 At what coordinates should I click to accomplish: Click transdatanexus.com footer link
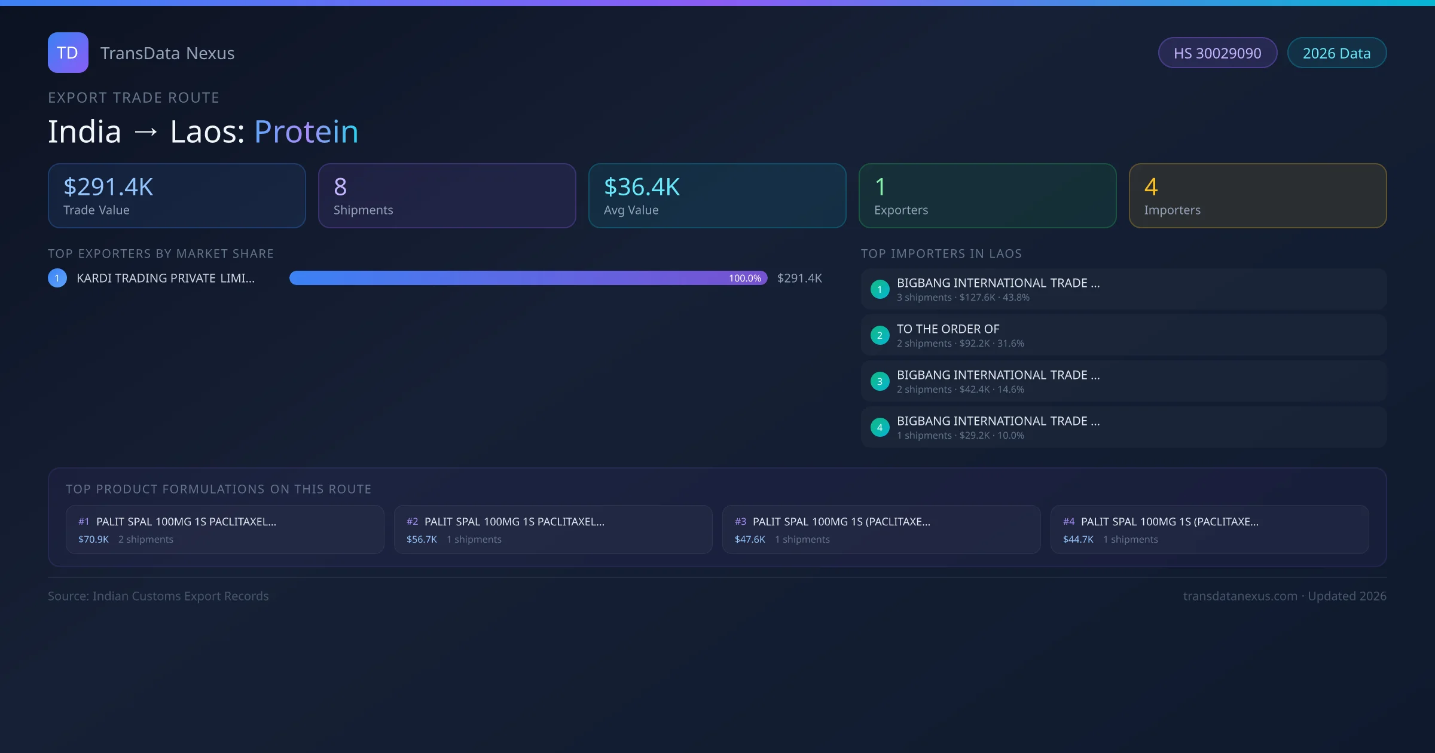[x=1240, y=596]
